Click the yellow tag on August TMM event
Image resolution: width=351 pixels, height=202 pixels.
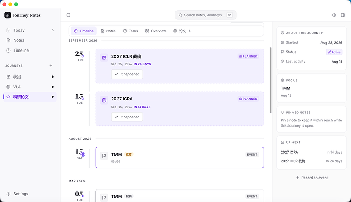coord(129,154)
